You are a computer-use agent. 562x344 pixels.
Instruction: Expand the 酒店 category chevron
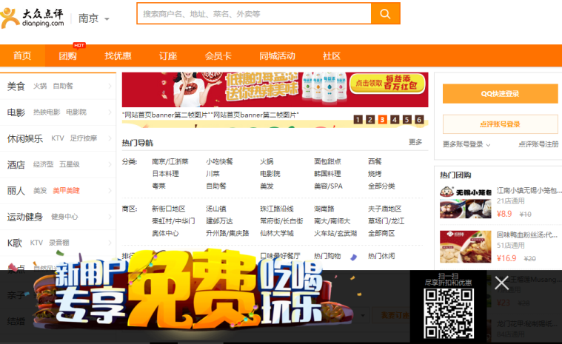[110, 165]
